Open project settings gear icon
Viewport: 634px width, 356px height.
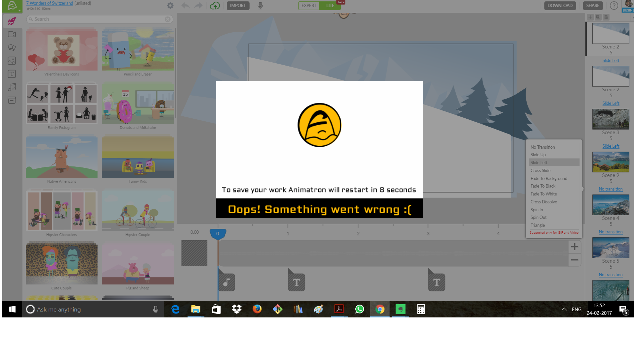point(170,6)
